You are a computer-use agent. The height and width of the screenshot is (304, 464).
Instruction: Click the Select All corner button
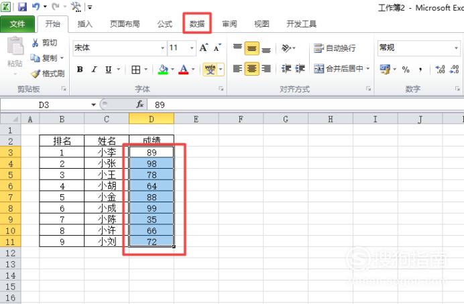[10, 119]
